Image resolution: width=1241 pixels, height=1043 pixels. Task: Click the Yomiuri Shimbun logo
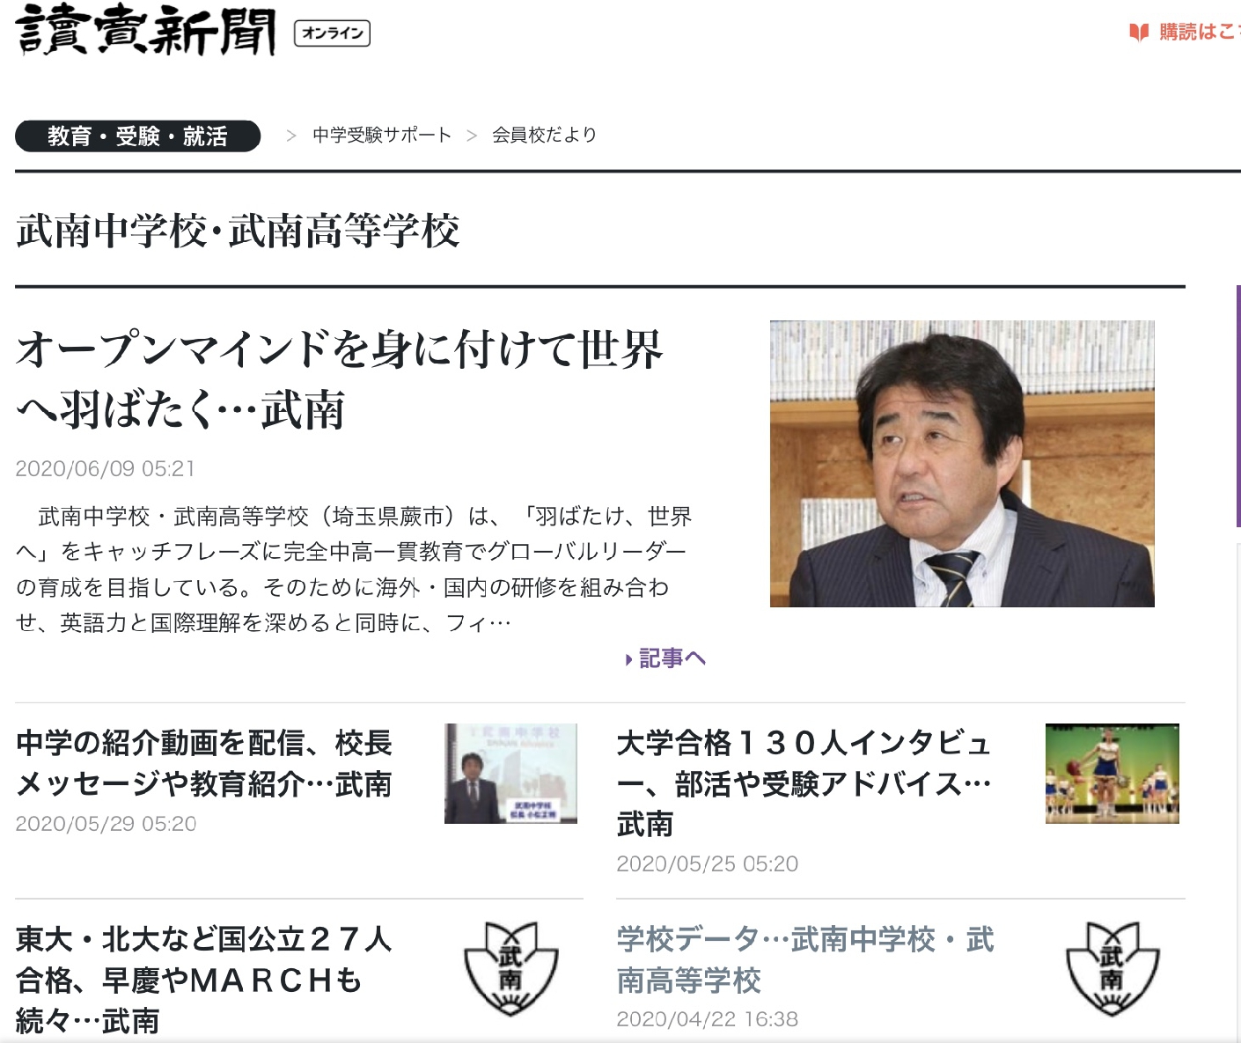pyautogui.click(x=145, y=31)
